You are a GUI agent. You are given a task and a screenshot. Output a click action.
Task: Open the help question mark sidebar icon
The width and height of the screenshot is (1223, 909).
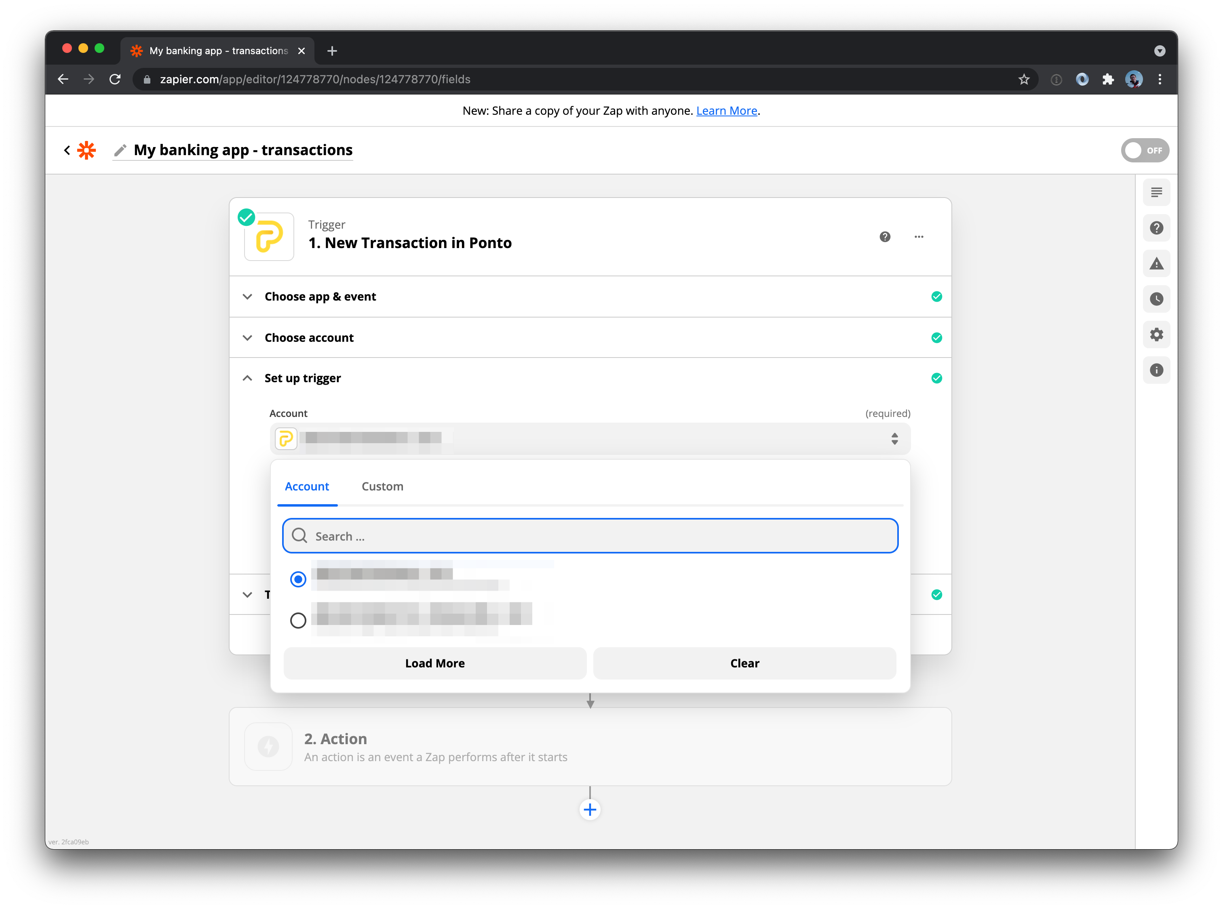pyautogui.click(x=1156, y=228)
